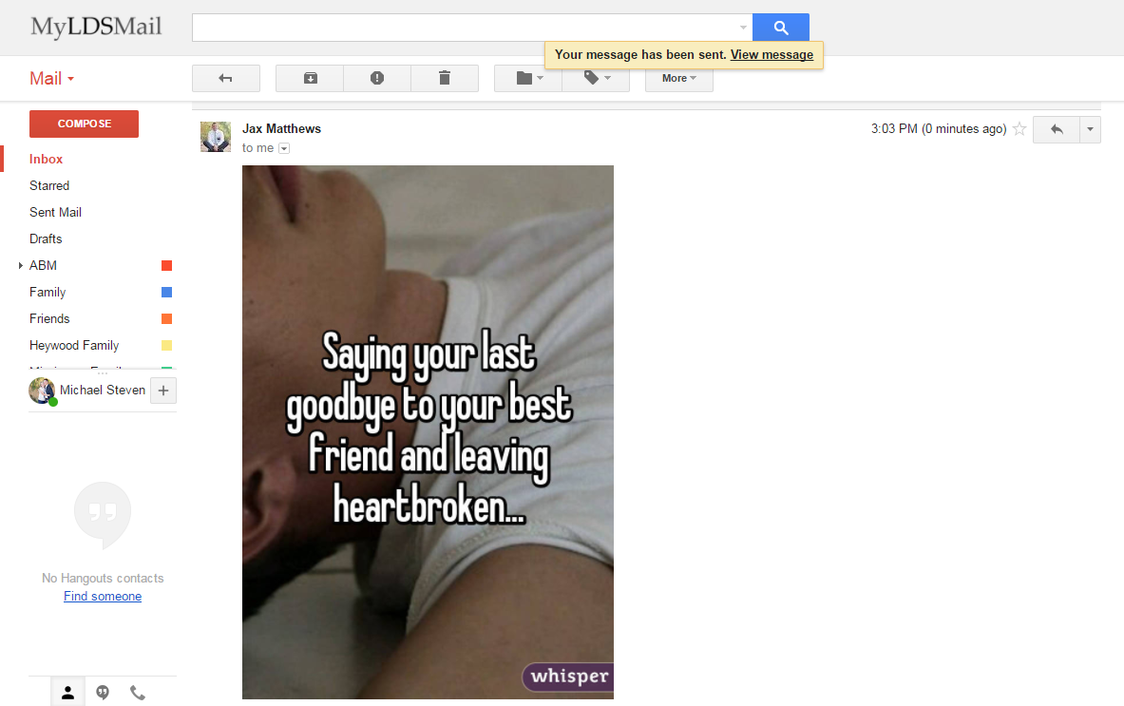Click the blue search magnifier button

click(x=781, y=28)
